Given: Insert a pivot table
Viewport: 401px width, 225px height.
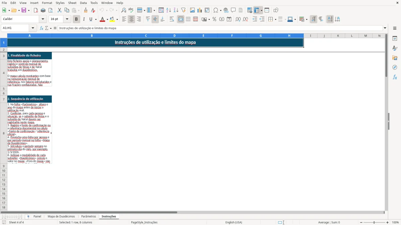Looking at the screenshot, I should (x=207, y=10).
